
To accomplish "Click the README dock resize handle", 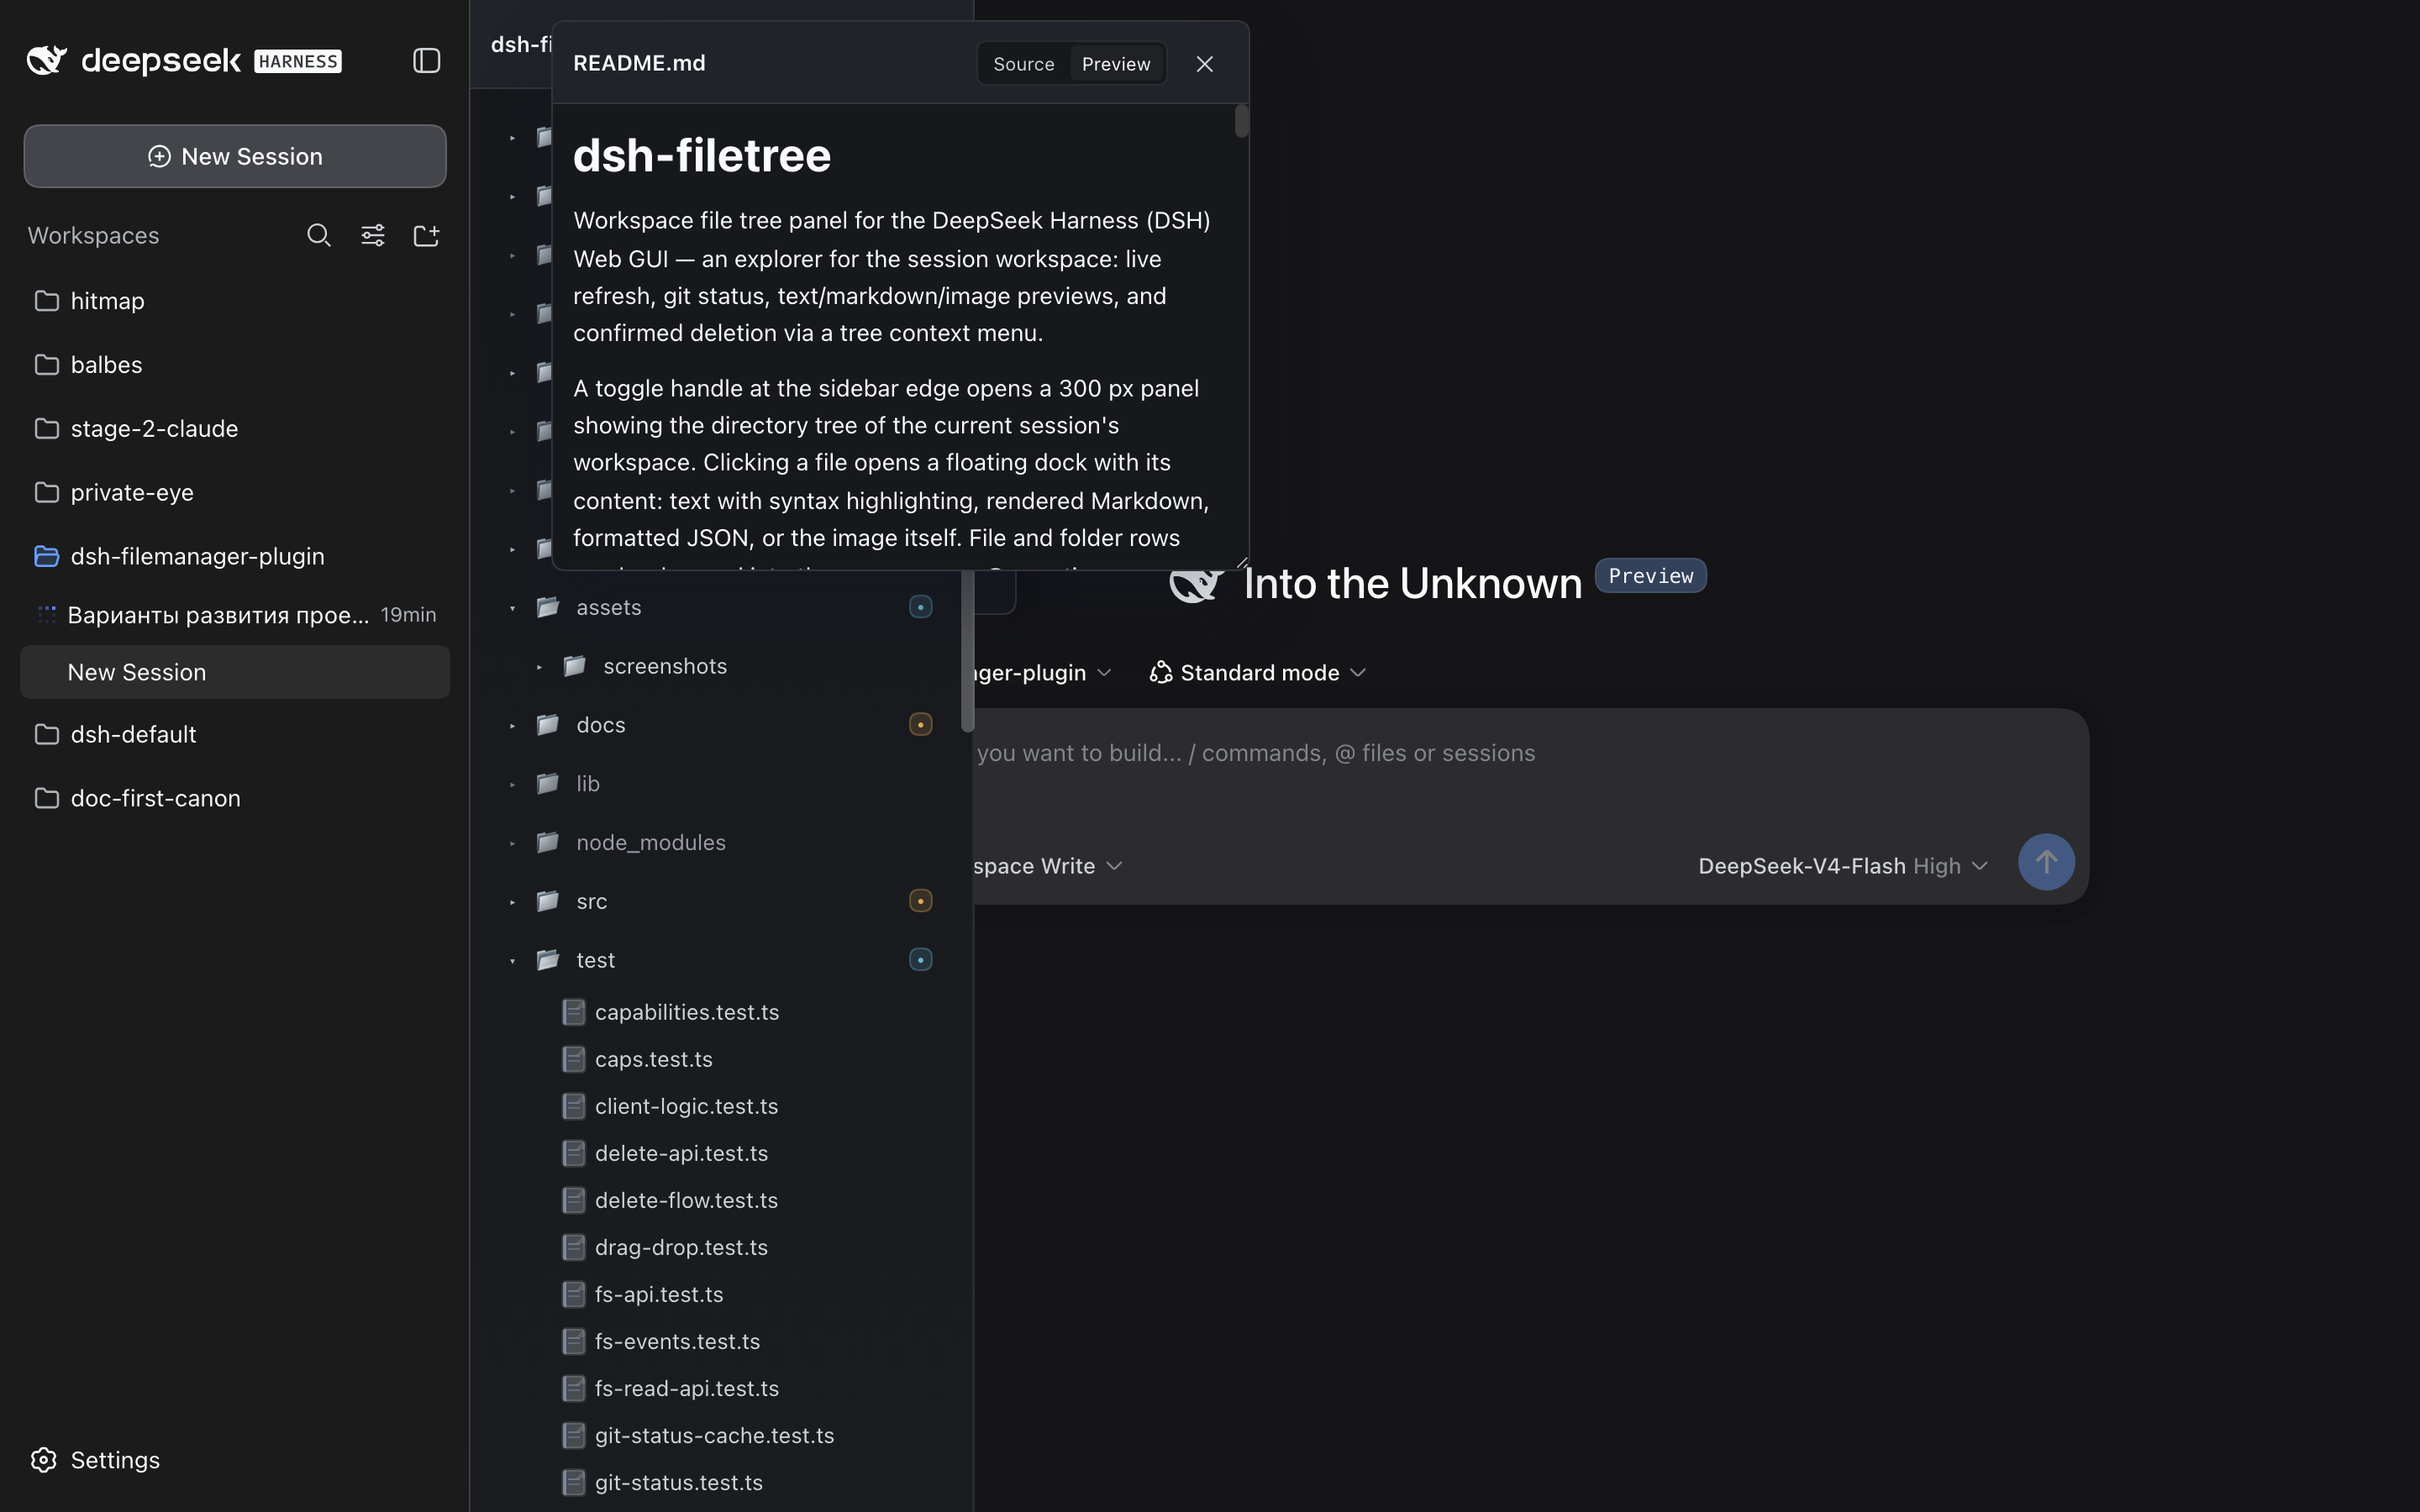I will 1241,563.
